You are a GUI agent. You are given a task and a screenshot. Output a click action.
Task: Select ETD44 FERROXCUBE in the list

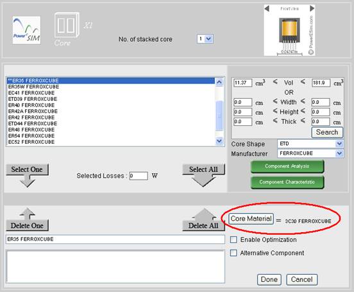pos(111,124)
